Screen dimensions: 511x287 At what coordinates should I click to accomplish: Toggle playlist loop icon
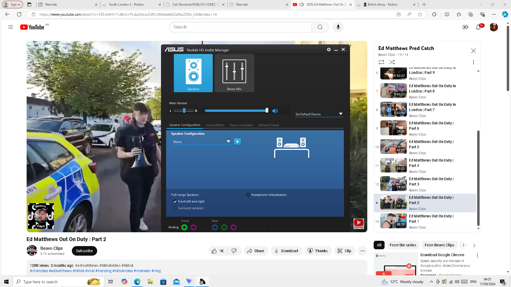pos(381,62)
